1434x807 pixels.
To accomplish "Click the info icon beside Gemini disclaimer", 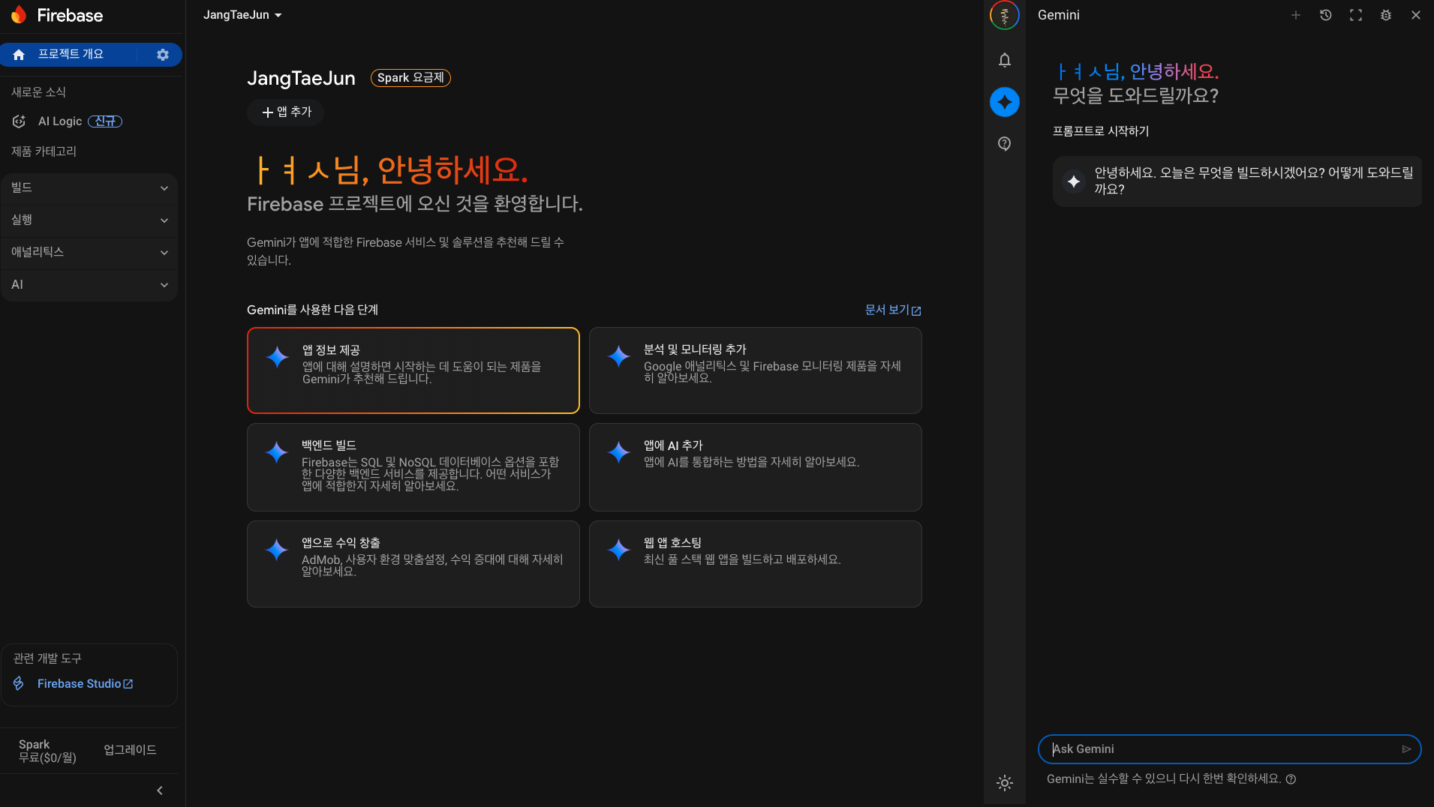I will click(1291, 779).
